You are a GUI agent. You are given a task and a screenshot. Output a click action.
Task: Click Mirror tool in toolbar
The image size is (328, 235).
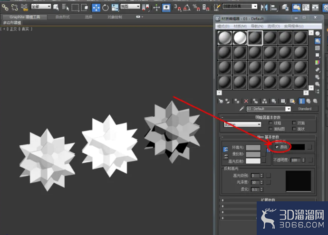(264, 8)
